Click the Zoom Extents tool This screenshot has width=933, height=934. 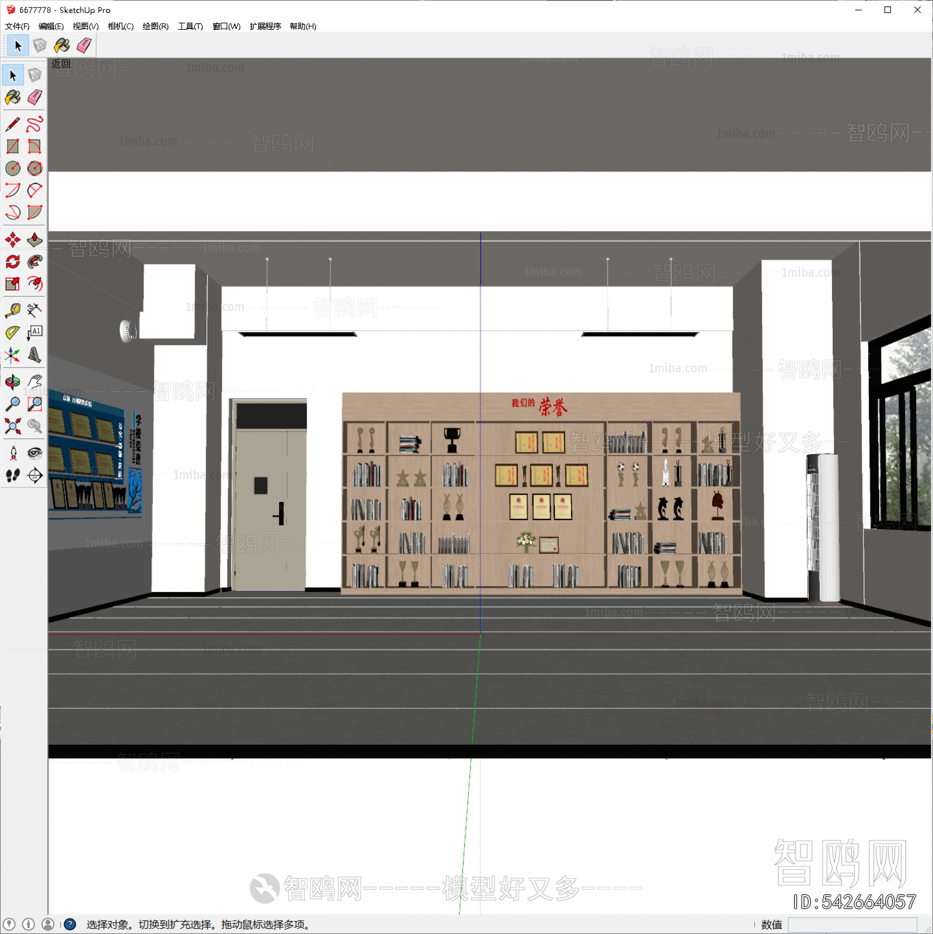pos(13,426)
